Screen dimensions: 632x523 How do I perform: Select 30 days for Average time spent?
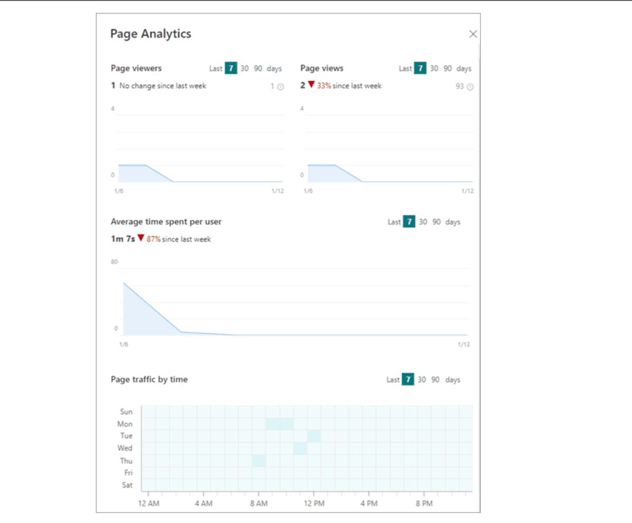point(423,222)
